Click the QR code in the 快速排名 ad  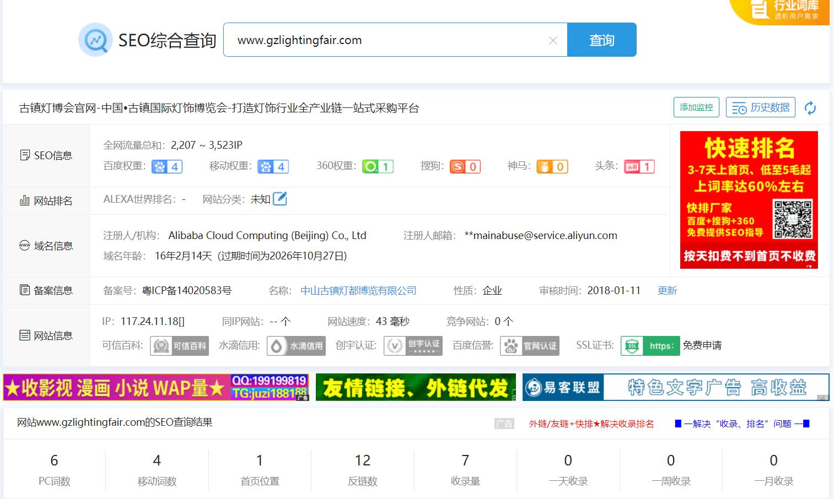pos(793,219)
